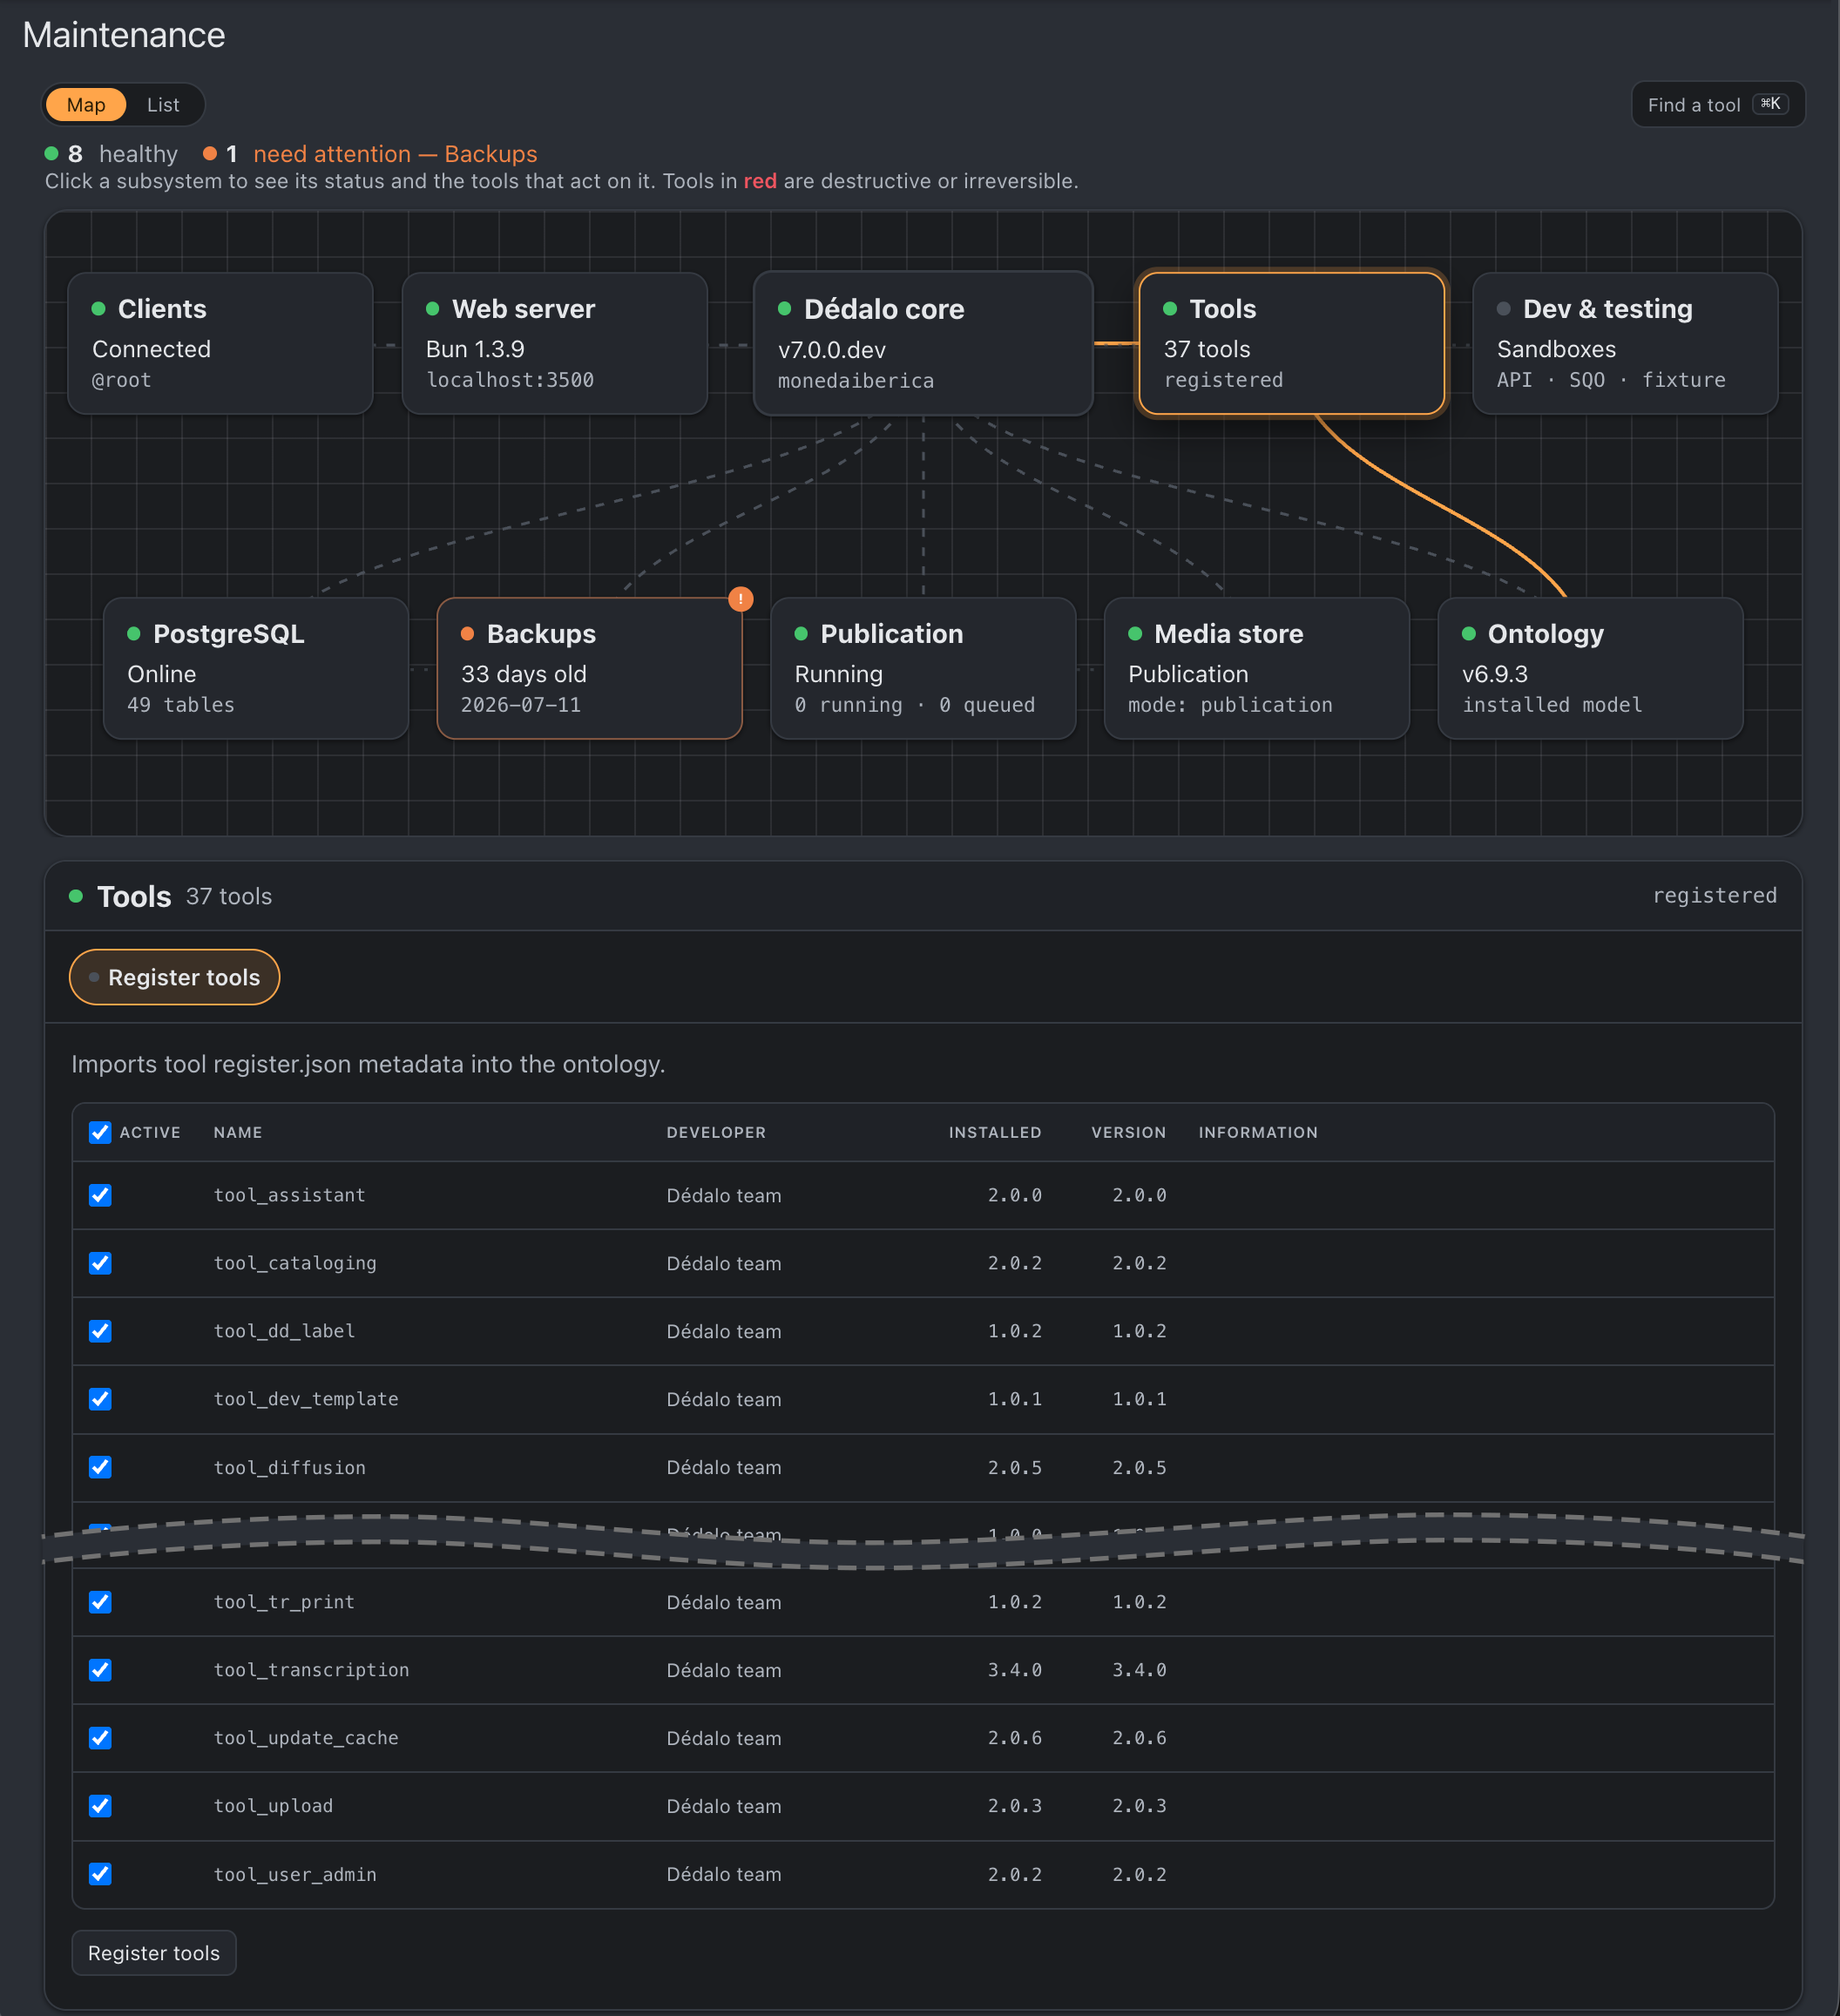This screenshot has height=2016, width=1840.
Task: Switch to the List view tab
Action: (x=163, y=105)
